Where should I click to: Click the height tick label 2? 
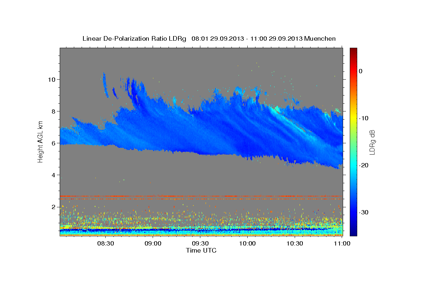pyautogui.click(x=53, y=207)
